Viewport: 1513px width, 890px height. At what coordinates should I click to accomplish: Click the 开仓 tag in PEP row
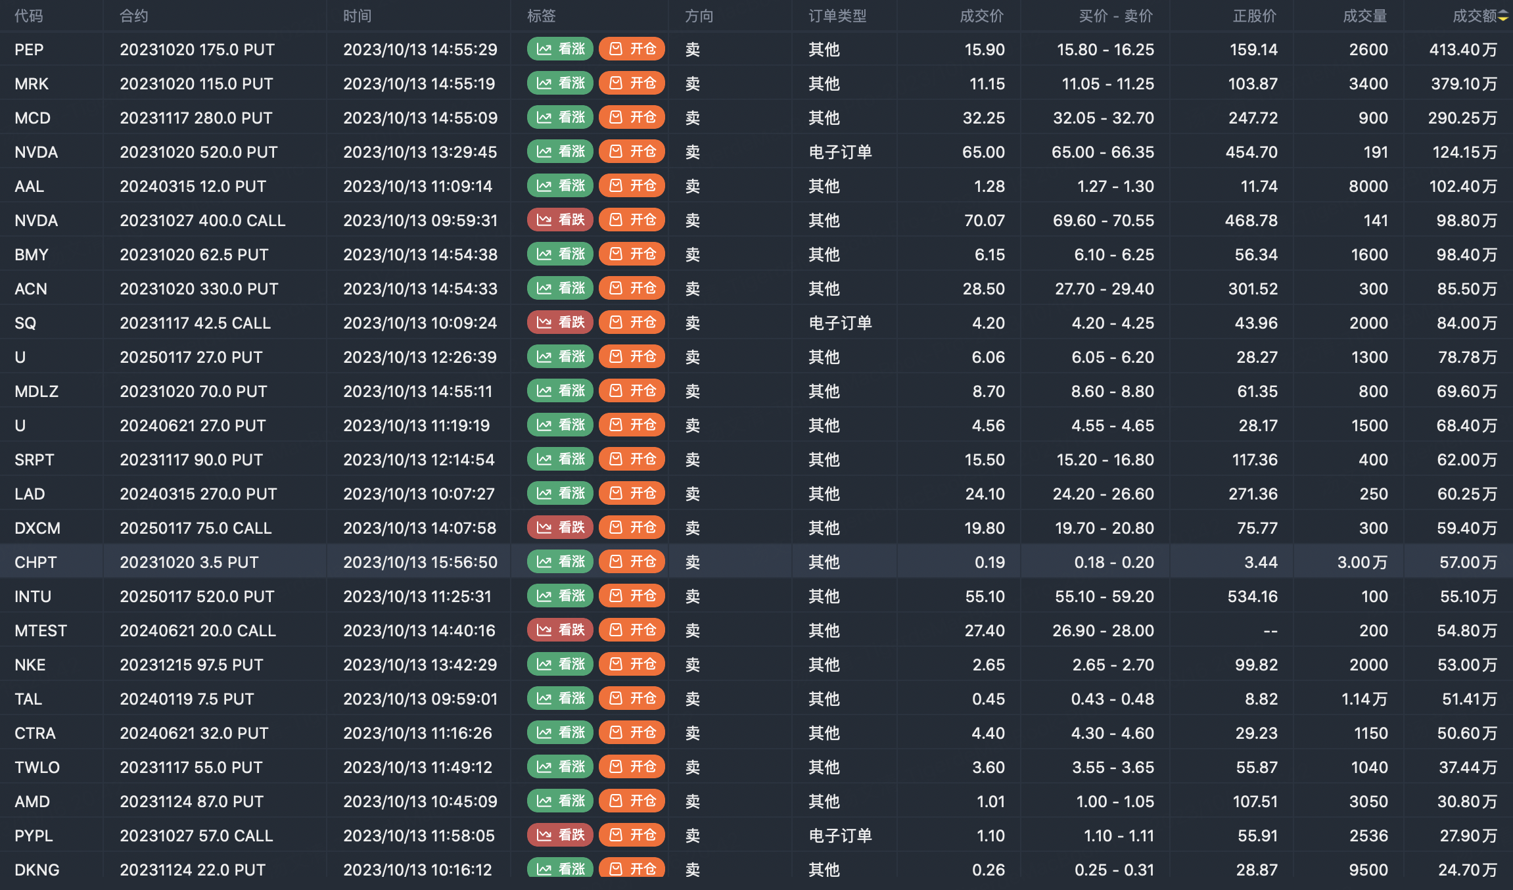pyautogui.click(x=632, y=49)
